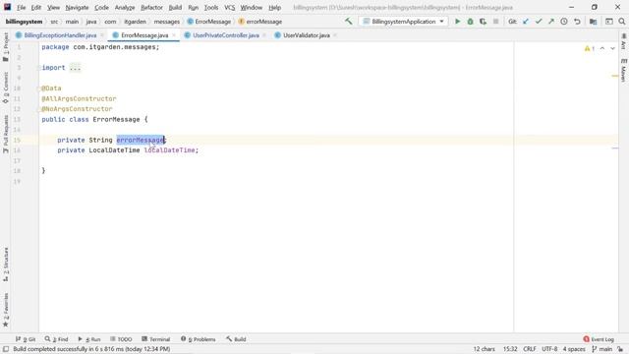Go to previous highlighted error arrow
Image resolution: width=629 pixels, height=354 pixels.
coord(602,48)
